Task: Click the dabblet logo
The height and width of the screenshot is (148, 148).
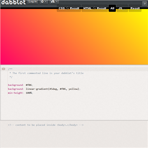Action: pos(13,2)
